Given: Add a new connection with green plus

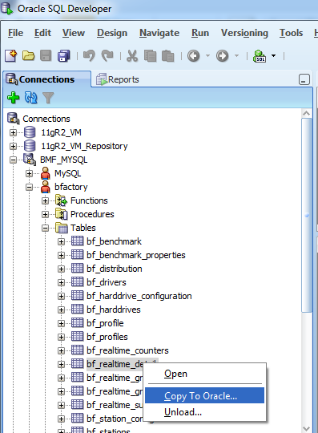Looking at the screenshot, I should (x=14, y=98).
